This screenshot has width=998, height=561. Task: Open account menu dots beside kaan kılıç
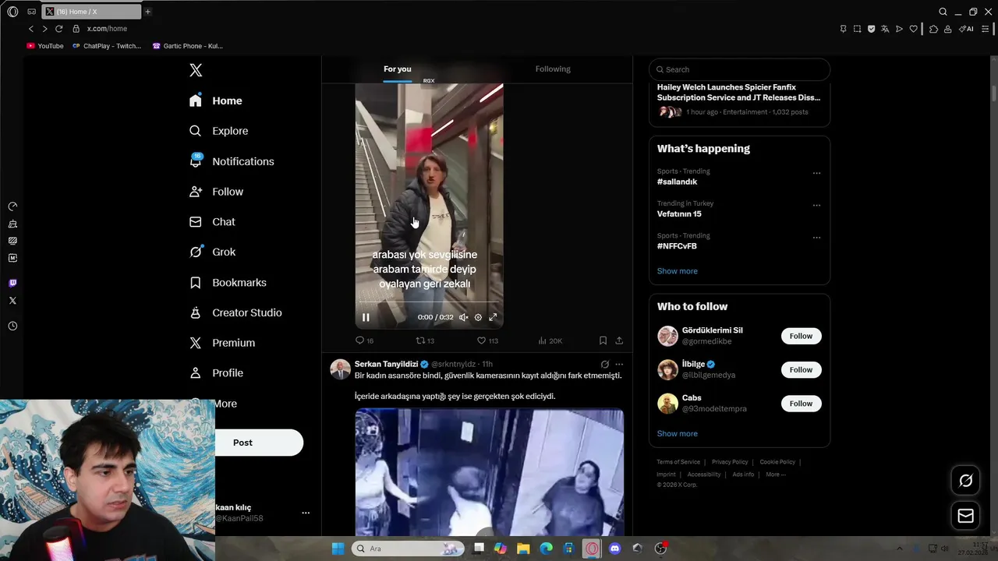pyautogui.click(x=306, y=513)
